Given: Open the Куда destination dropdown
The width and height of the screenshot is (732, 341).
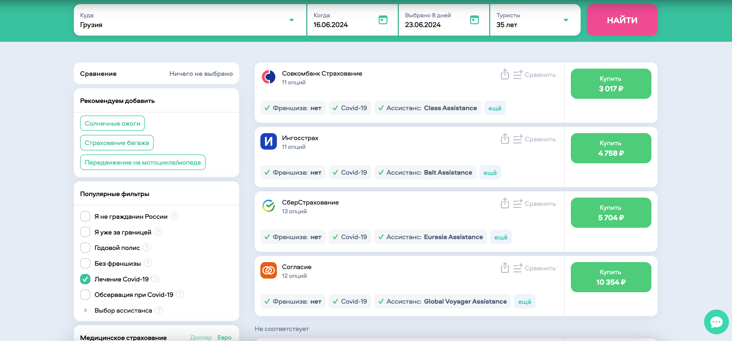Looking at the screenshot, I should (x=291, y=20).
